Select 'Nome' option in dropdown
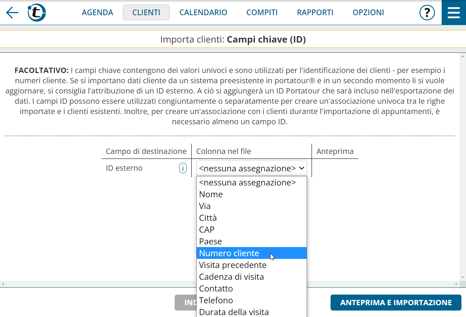Viewport: 466px width, 317px height. tap(211, 194)
